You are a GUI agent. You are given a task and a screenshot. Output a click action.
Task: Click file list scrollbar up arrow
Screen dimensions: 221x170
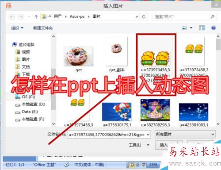tap(218, 36)
